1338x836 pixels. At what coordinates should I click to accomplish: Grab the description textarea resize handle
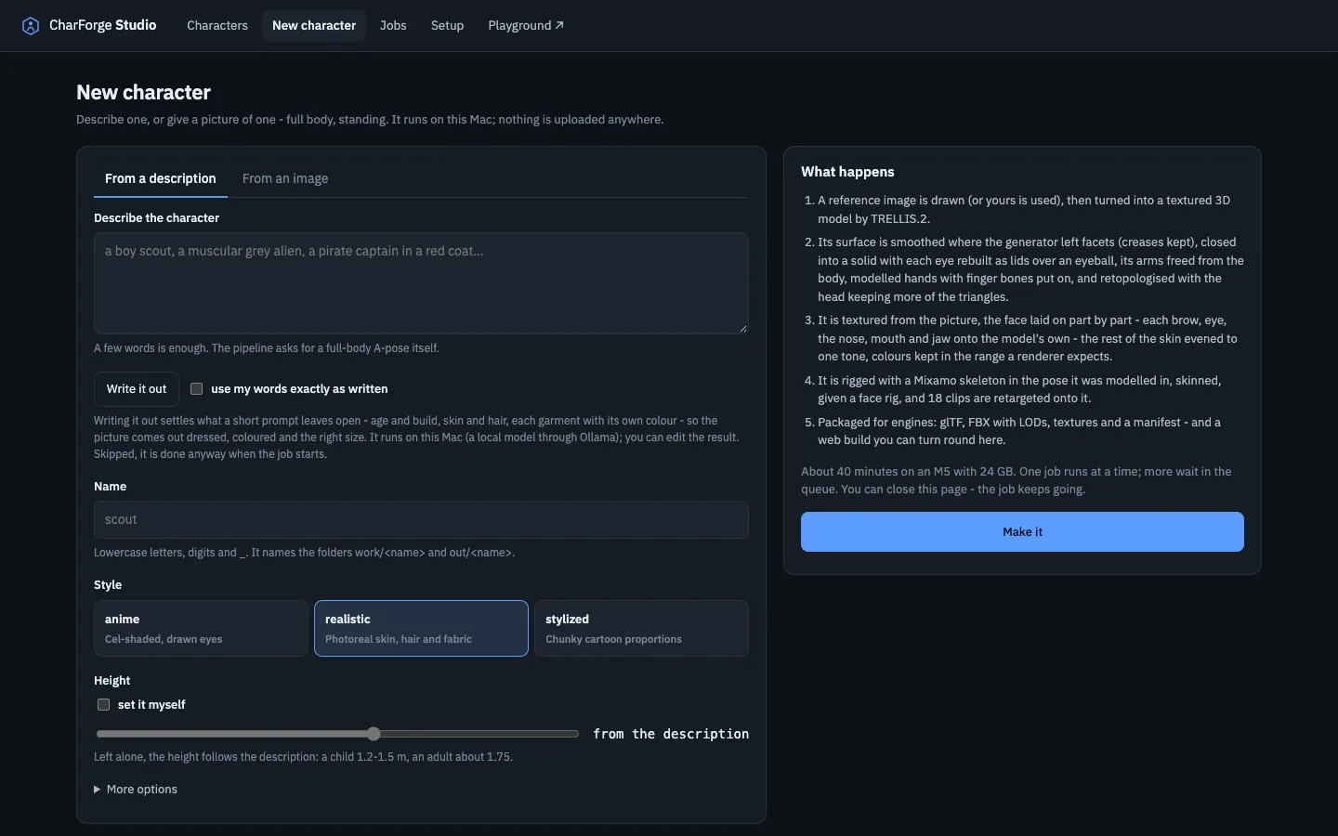(x=742, y=328)
